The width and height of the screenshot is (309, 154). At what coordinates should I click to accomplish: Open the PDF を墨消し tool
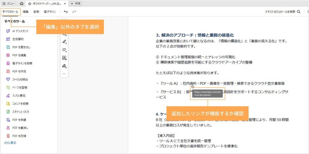coord(17,128)
